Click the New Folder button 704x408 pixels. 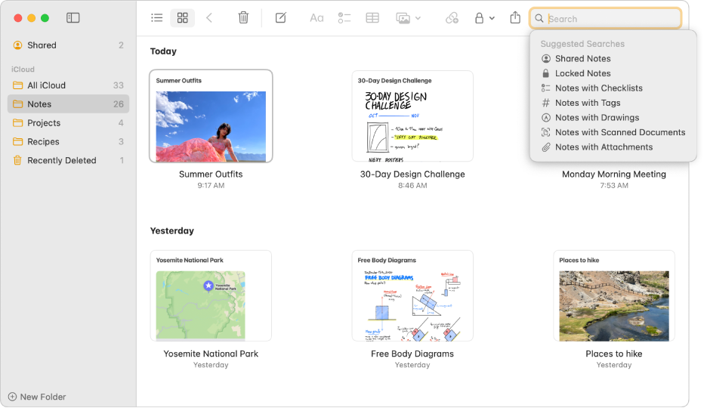(x=37, y=397)
